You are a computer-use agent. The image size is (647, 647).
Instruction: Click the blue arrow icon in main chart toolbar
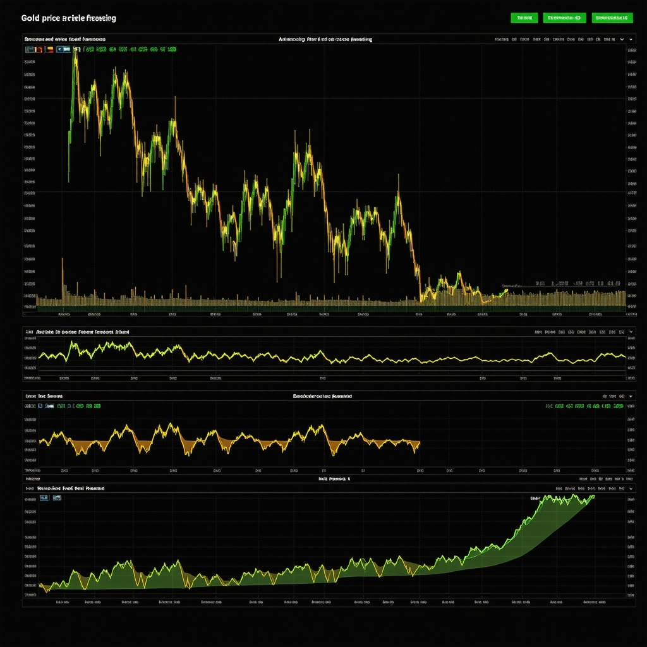[x=63, y=49]
